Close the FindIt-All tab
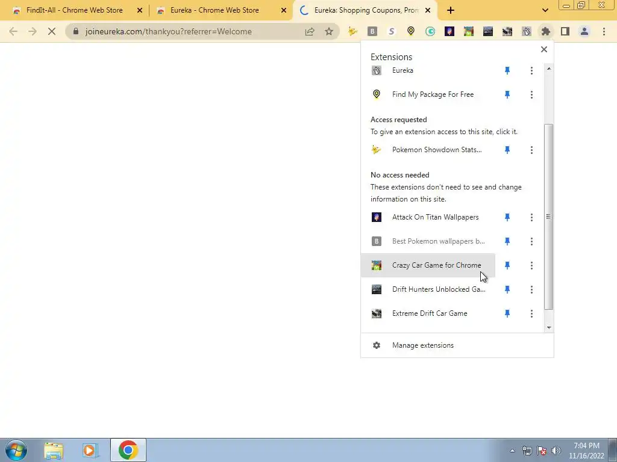Viewport: 617px width, 462px height. click(x=140, y=11)
